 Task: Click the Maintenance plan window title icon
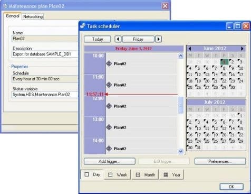(x=5, y=6)
